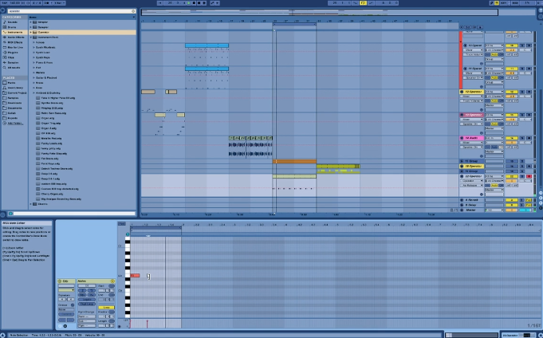
Task: Open the Current Project place
Action: pos(14,92)
